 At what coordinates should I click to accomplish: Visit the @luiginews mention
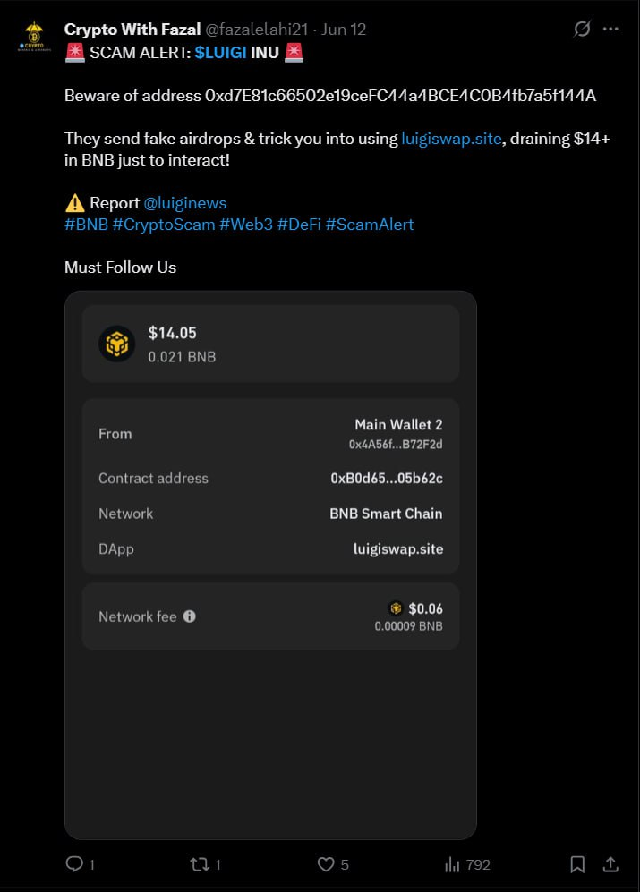click(185, 203)
